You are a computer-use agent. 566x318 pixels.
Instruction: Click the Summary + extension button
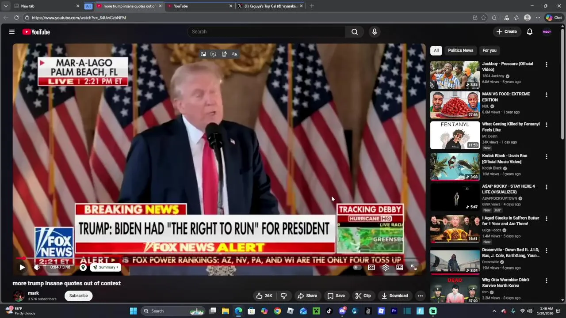point(106,267)
